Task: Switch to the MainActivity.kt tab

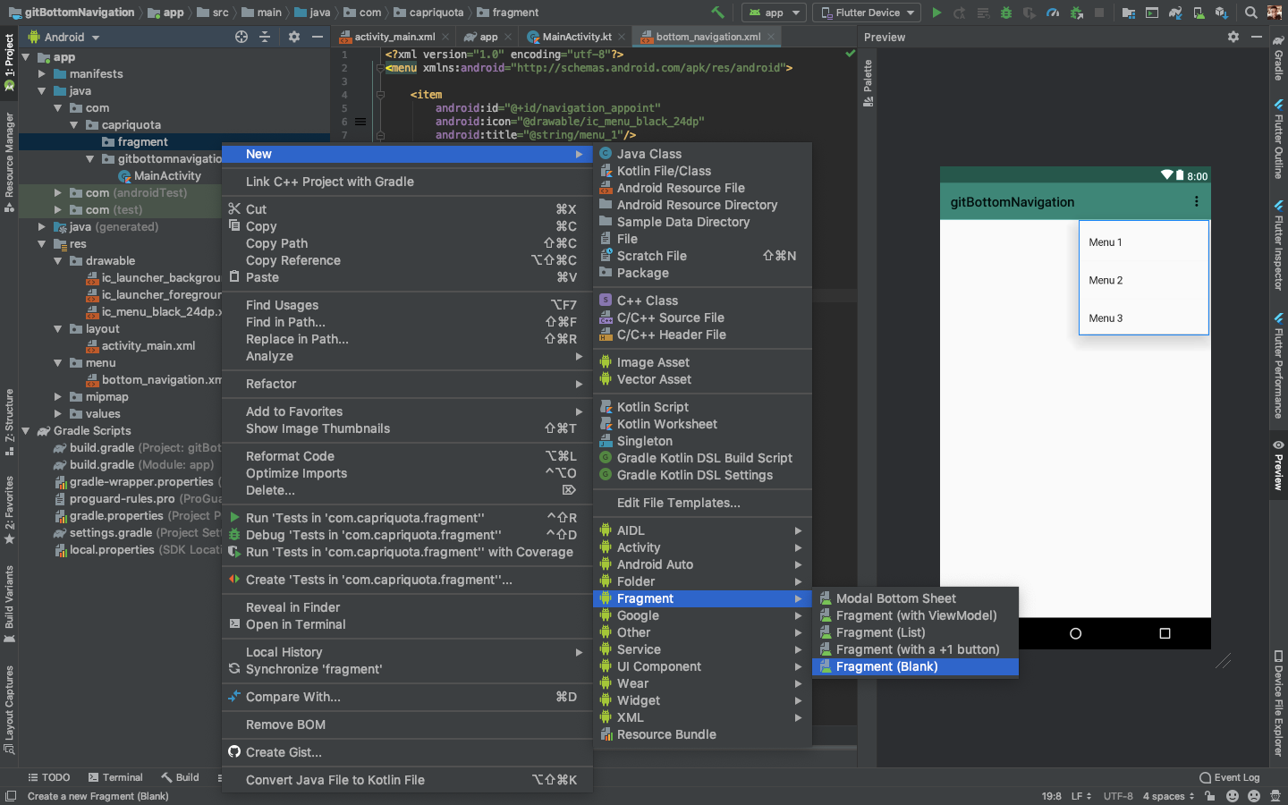Action: (x=575, y=37)
